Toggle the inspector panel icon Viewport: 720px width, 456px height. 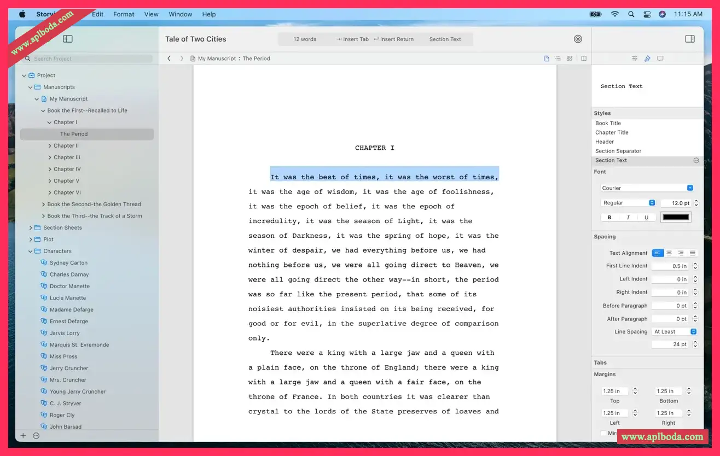pos(690,39)
